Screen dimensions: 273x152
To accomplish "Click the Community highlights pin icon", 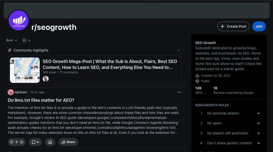I will pyautogui.click(x=10, y=50).
